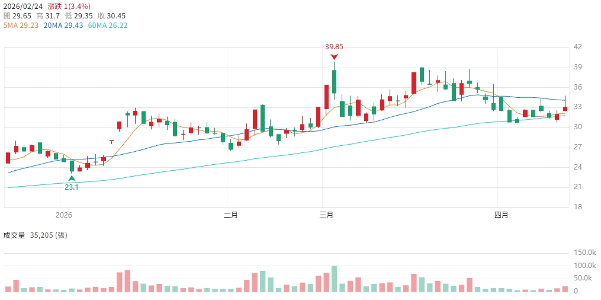Click the 成交量 volume label
The width and height of the screenshot is (601, 300).
pyautogui.click(x=15, y=235)
